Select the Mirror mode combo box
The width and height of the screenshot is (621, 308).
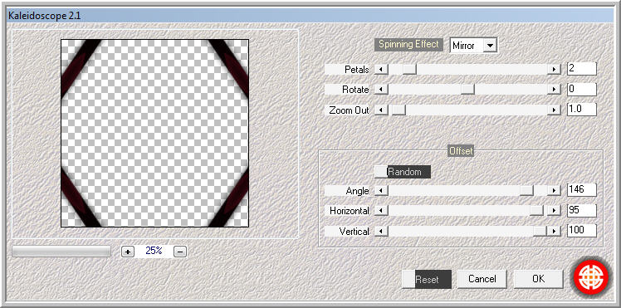pyautogui.click(x=474, y=46)
